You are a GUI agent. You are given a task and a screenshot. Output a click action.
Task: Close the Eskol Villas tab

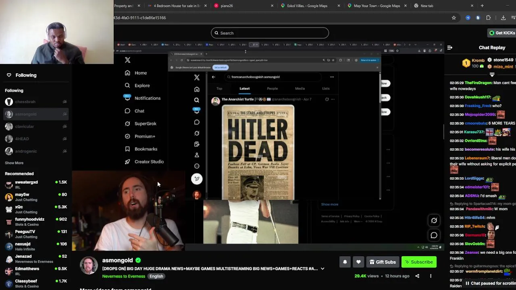click(339, 6)
